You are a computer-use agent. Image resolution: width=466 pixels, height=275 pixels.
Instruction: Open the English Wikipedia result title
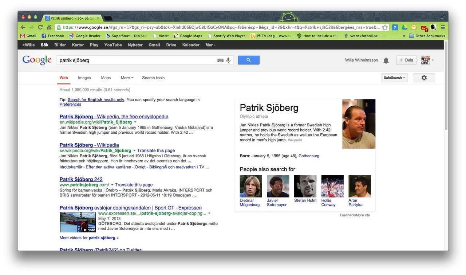pos(114,117)
